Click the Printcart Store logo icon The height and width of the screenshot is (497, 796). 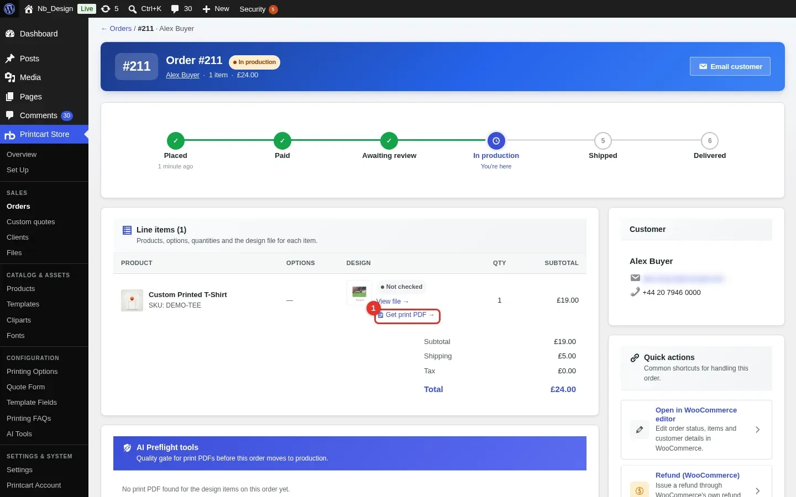coord(10,135)
